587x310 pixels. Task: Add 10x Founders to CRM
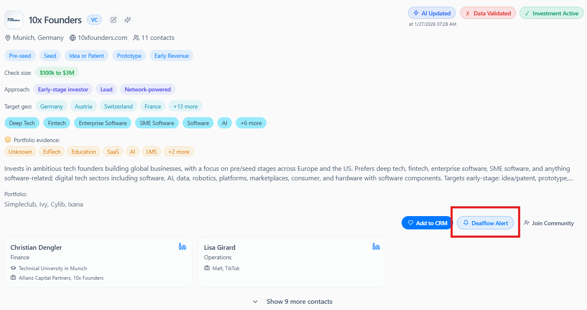click(427, 223)
